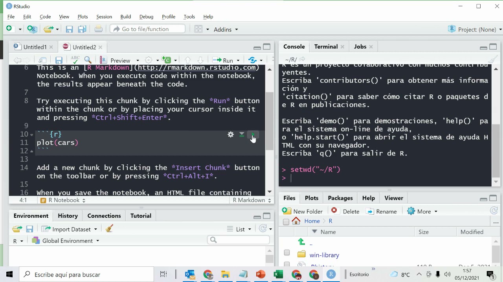The height and width of the screenshot is (282, 503).
Task: Save current document from main toolbar
Action: pos(69,29)
